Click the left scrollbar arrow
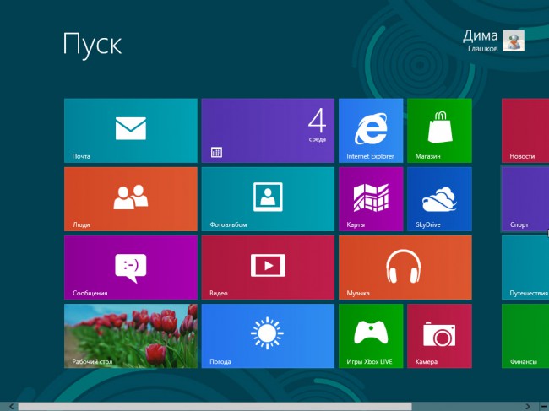549x411 pixels. tap(11, 407)
